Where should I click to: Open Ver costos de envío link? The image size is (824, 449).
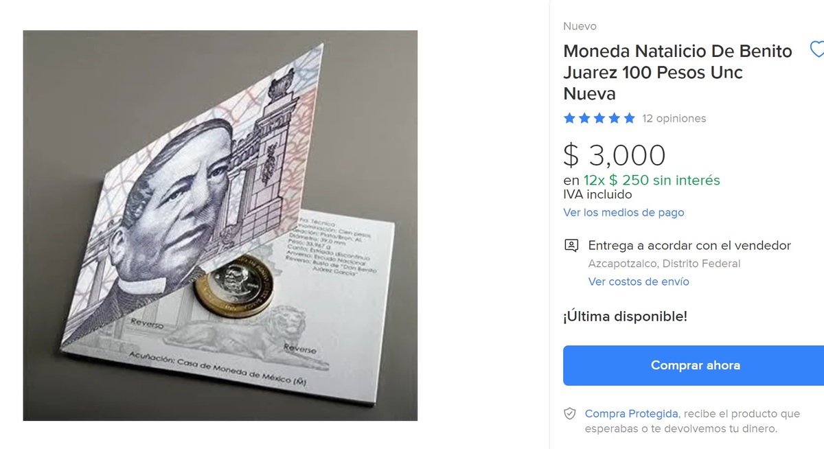[x=639, y=281]
